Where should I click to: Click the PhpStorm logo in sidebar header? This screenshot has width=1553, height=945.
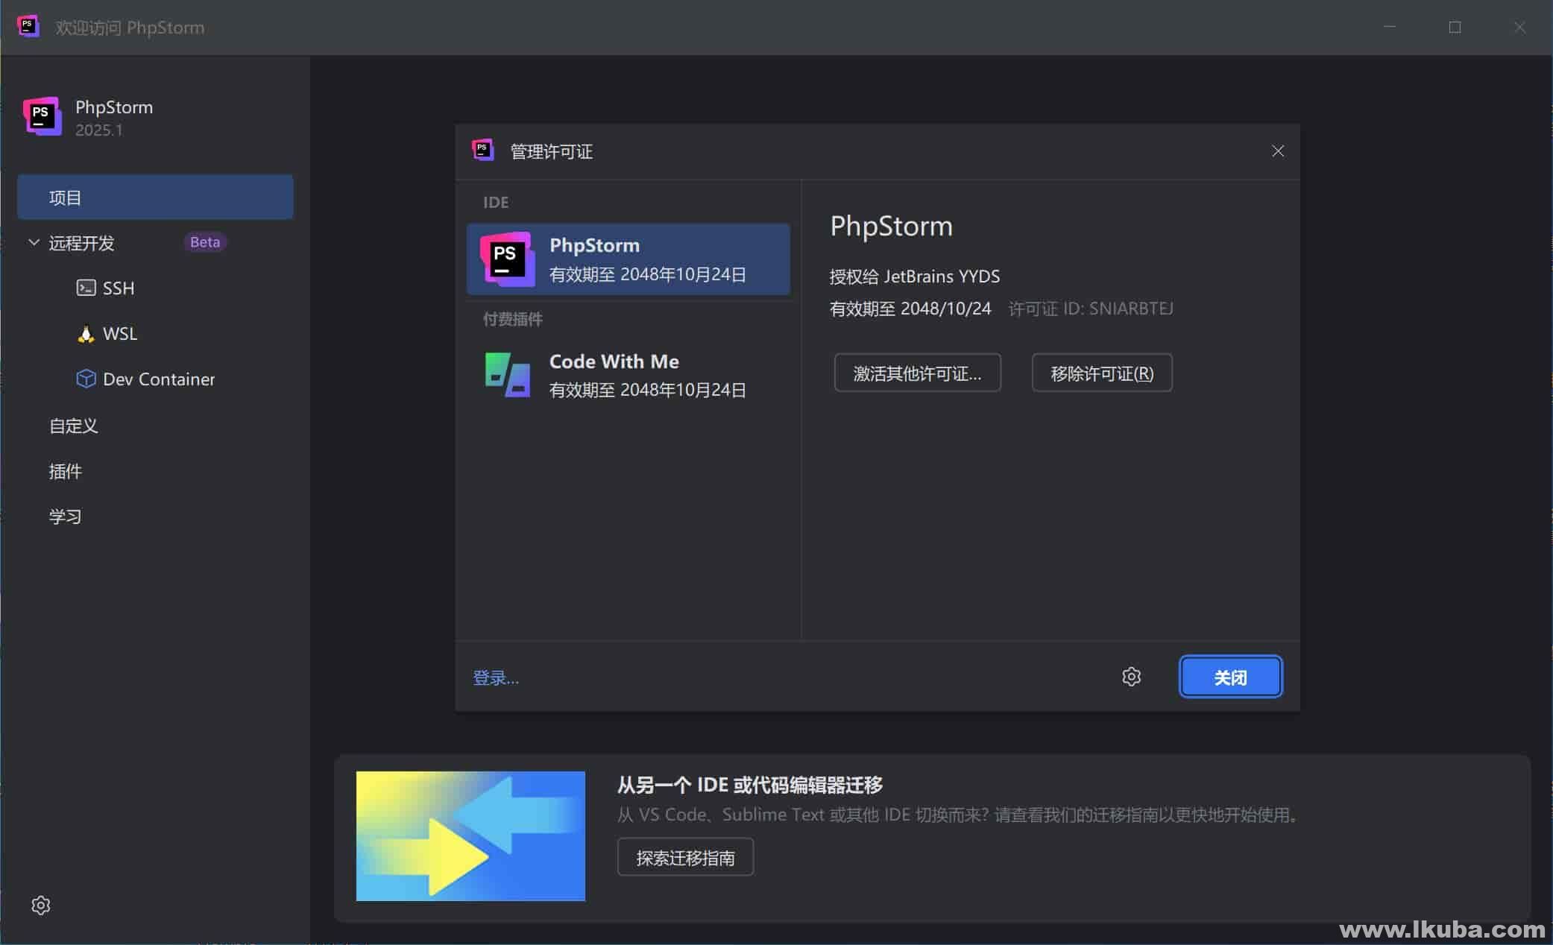tap(42, 116)
